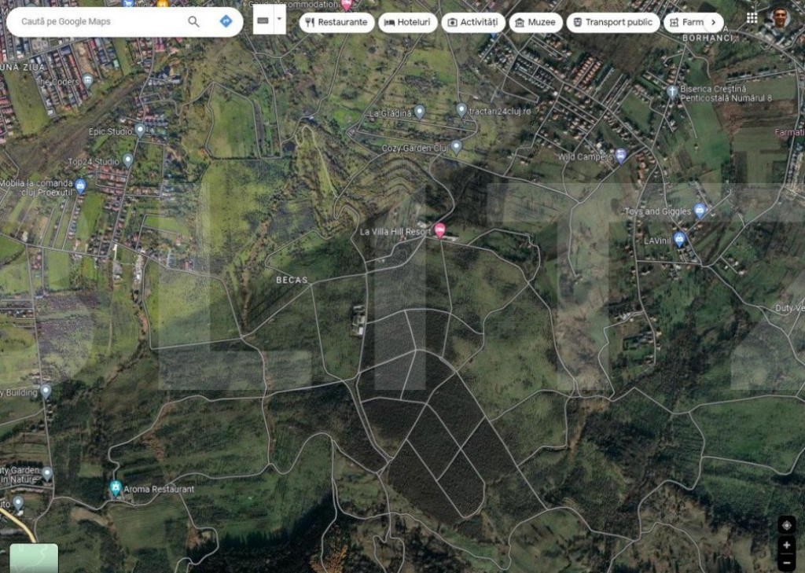Switch map layer using bottom-left thumbnail

[34, 557]
